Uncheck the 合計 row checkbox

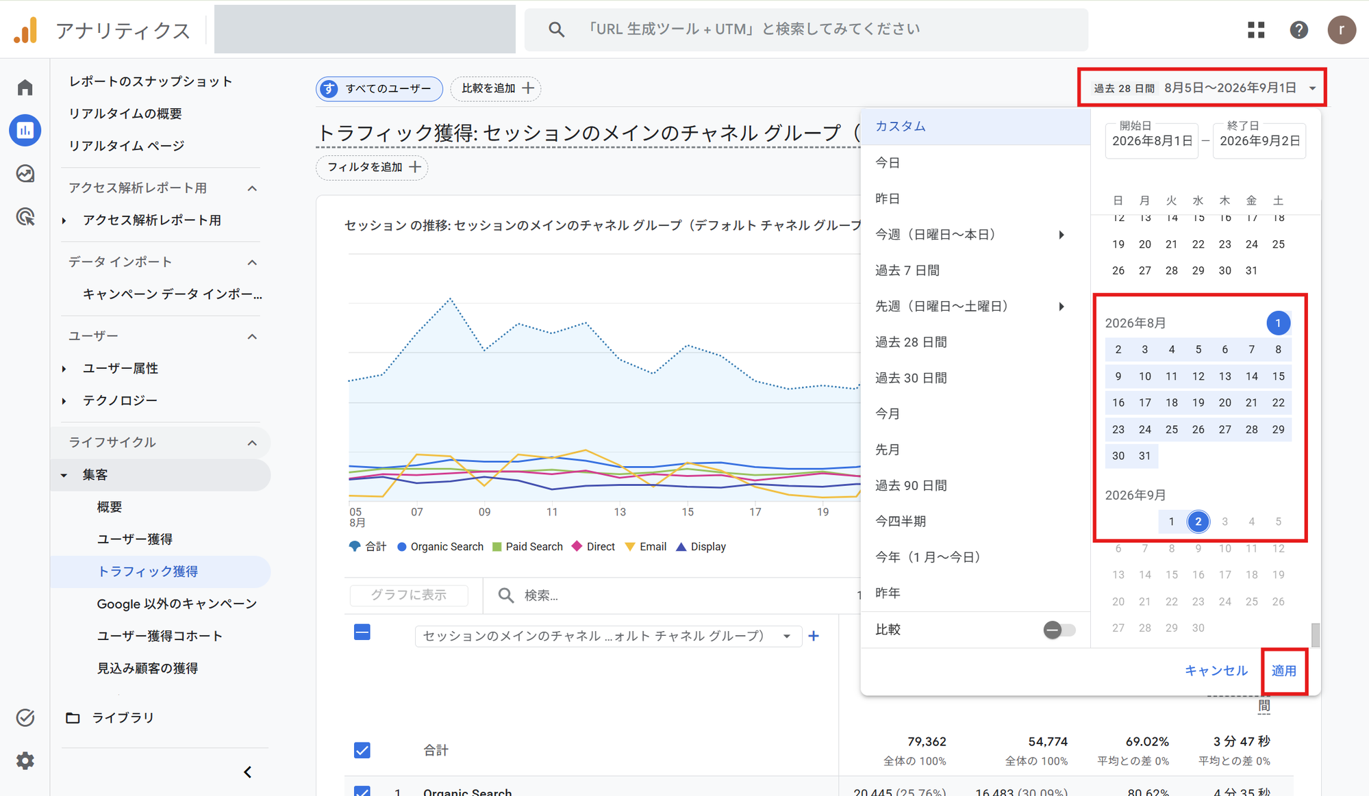click(362, 750)
